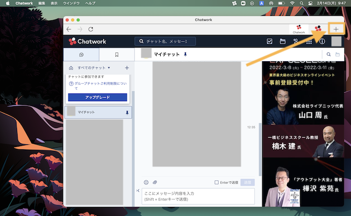Reload the Chatwork page
Screen dimensions: 351x216
(x=90, y=29)
